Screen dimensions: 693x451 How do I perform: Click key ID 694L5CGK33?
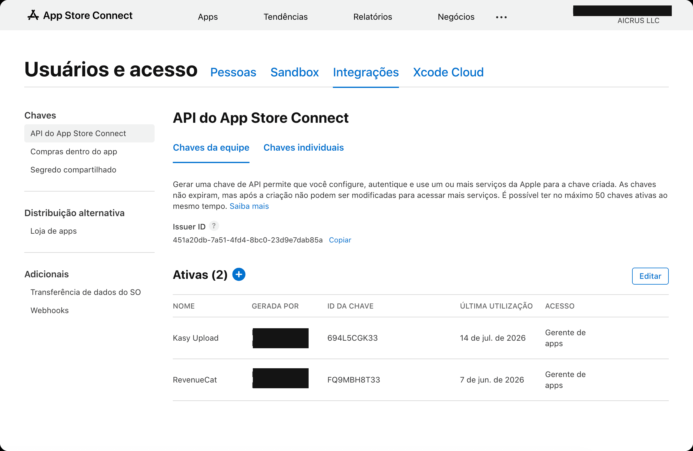[x=352, y=338]
